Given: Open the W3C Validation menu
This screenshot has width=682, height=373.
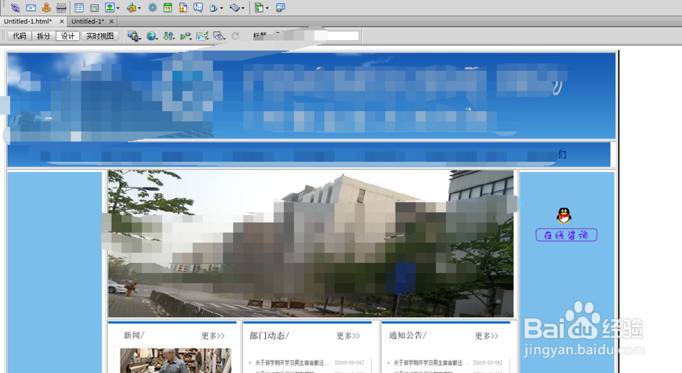Looking at the screenshot, I should coord(186,36).
